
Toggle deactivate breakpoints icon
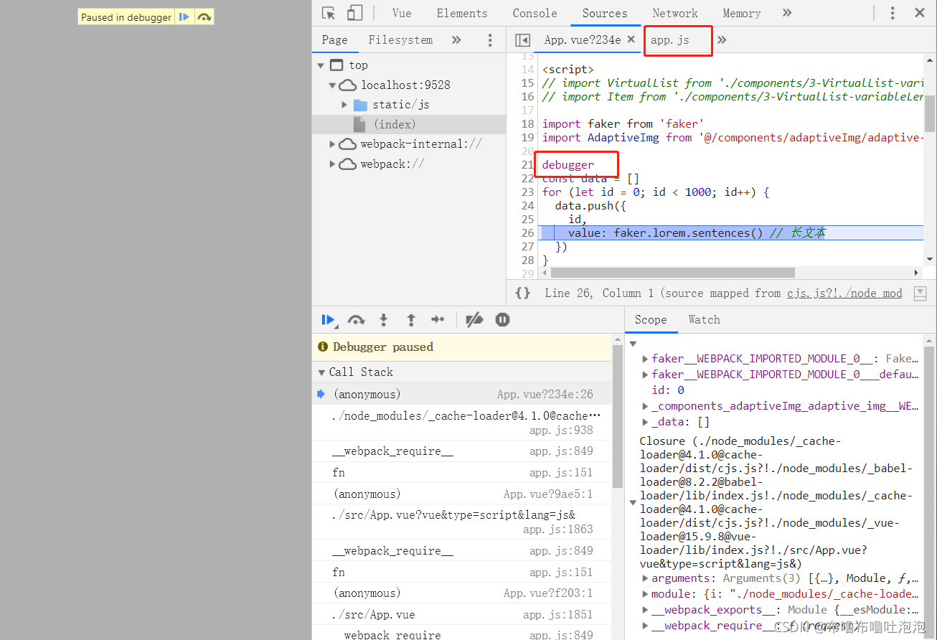[x=474, y=320]
